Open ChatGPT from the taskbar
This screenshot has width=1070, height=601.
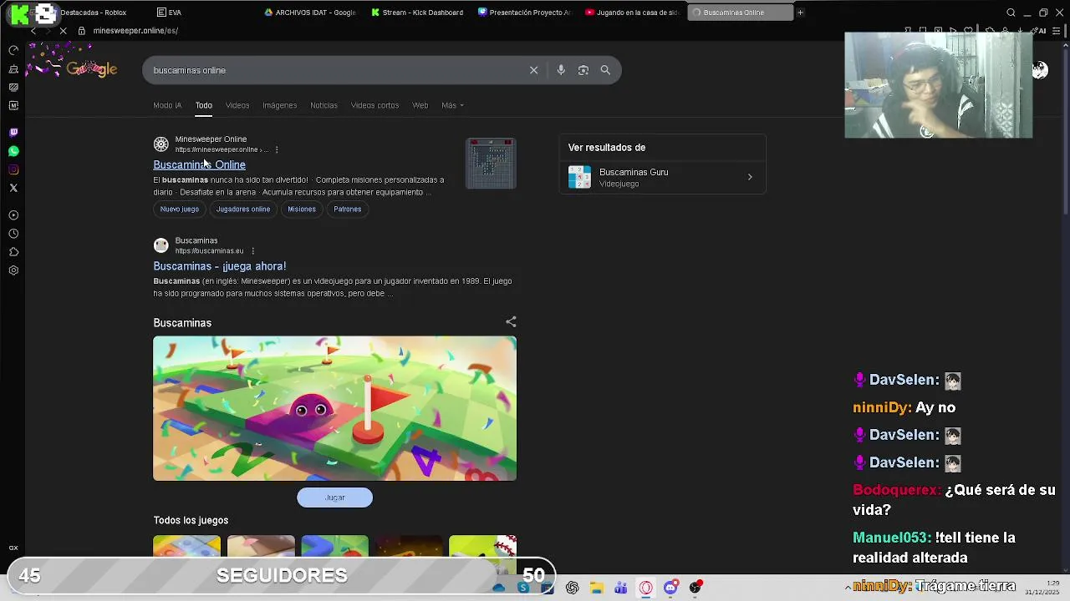click(572, 588)
